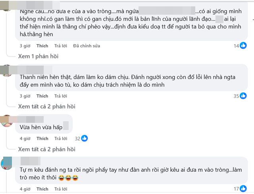Click "Thích" next to "Đã chỉnh sửa" comment
Screen dimensions: 254x194
(x=42, y=46)
